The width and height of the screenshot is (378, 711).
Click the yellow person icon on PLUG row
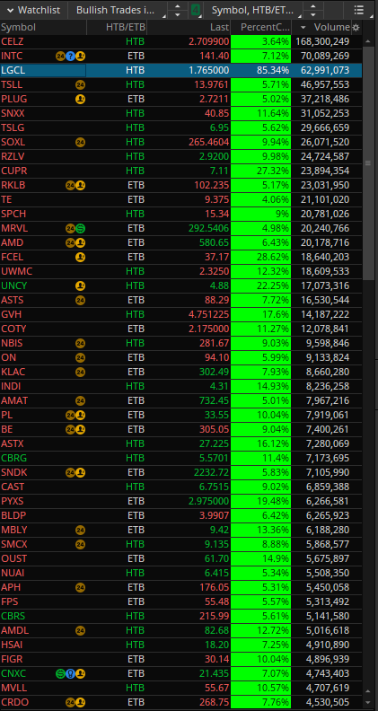point(80,99)
